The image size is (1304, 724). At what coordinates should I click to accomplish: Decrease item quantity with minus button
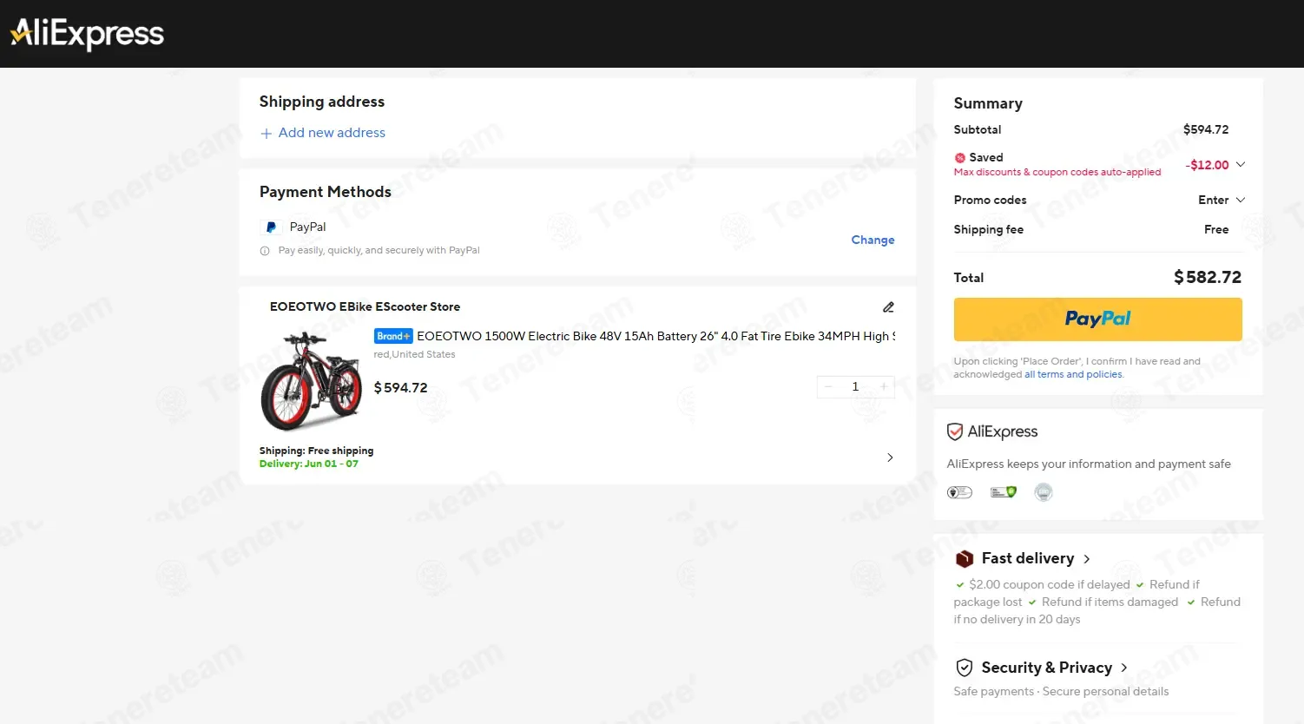point(828,387)
